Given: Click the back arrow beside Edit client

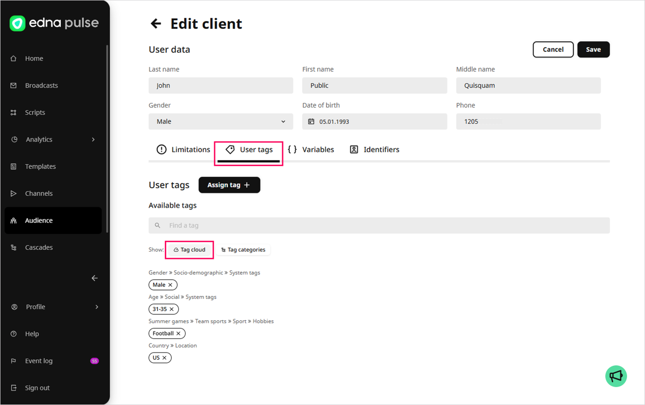Looking at the screenshot, I should tap(156, 24).
